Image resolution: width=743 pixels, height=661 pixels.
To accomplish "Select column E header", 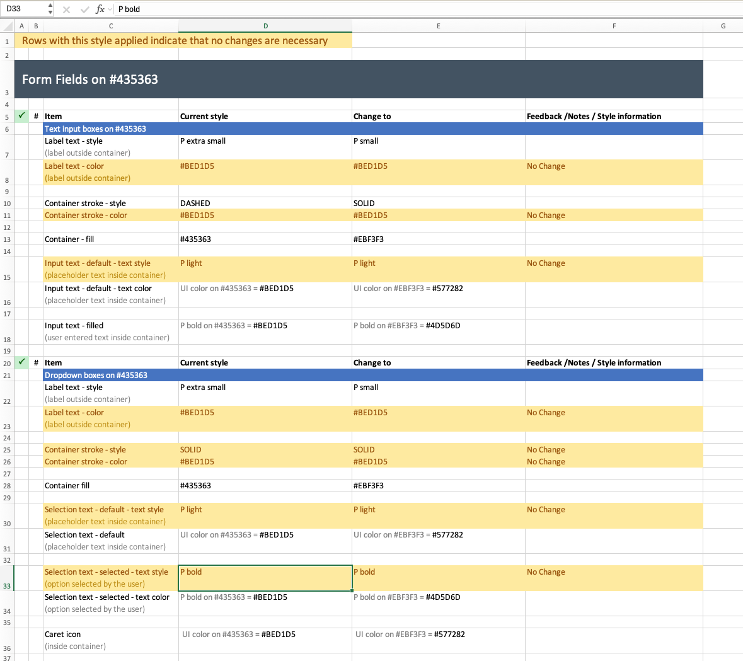I will pos(439,26).
